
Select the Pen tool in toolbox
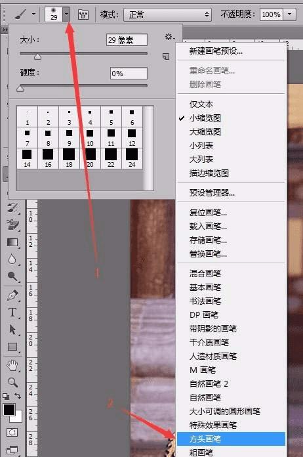click(12, 295)
